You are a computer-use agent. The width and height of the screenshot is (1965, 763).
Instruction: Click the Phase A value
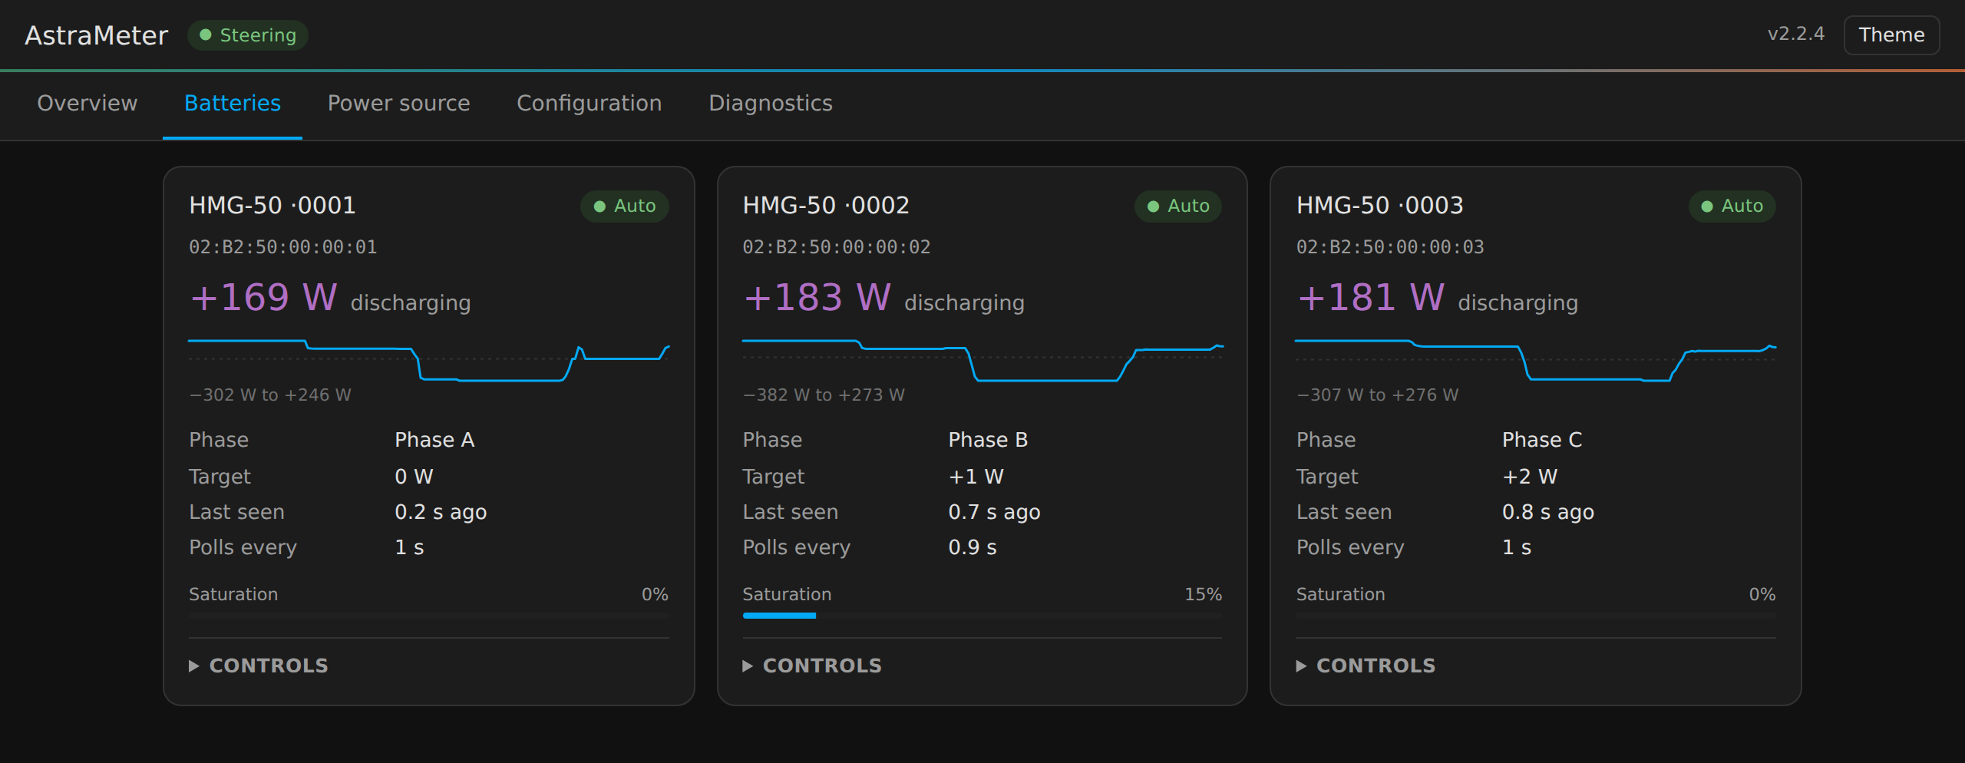pyautogui.click(x=434, y=440)
